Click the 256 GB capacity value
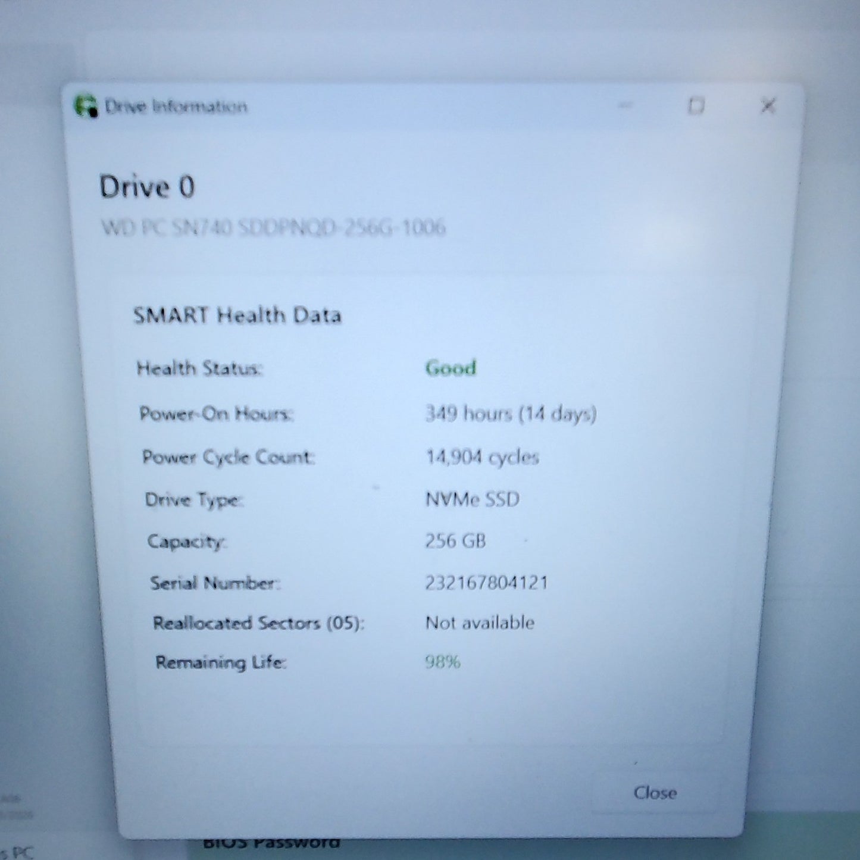860x860 pixels. [x=455, y=540]
